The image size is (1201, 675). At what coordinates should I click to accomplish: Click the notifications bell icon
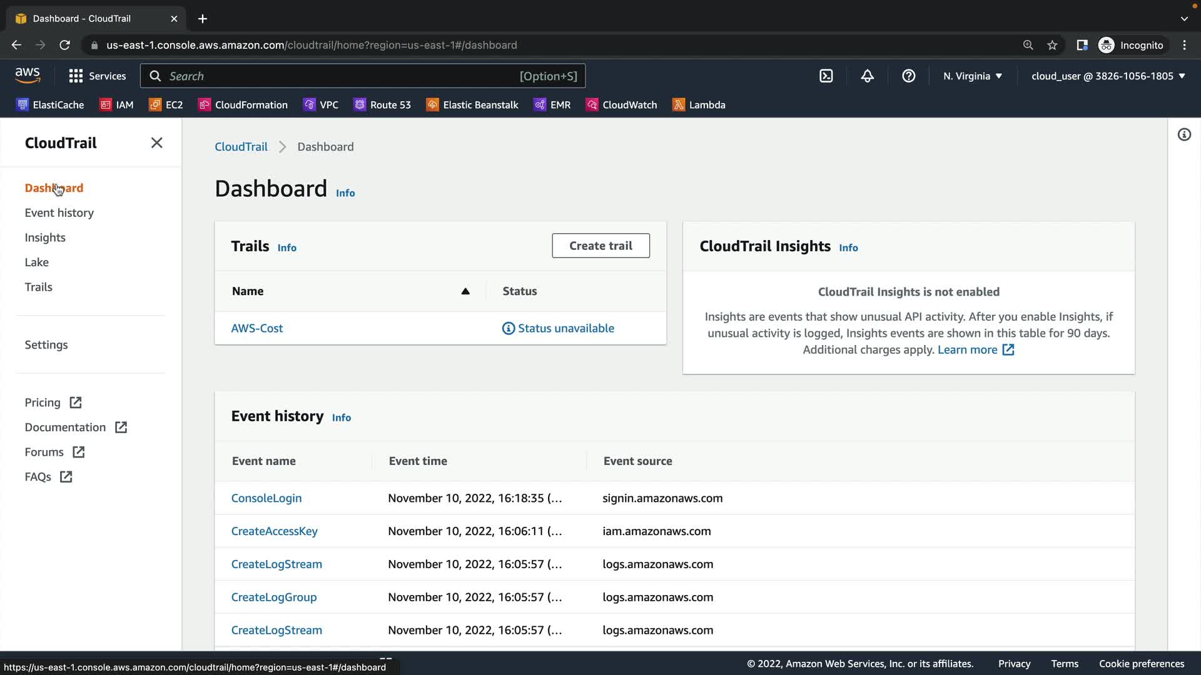(867, 76)
